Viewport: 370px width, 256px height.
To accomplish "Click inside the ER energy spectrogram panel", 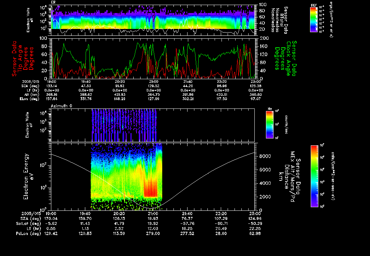I will coord(153,20).
